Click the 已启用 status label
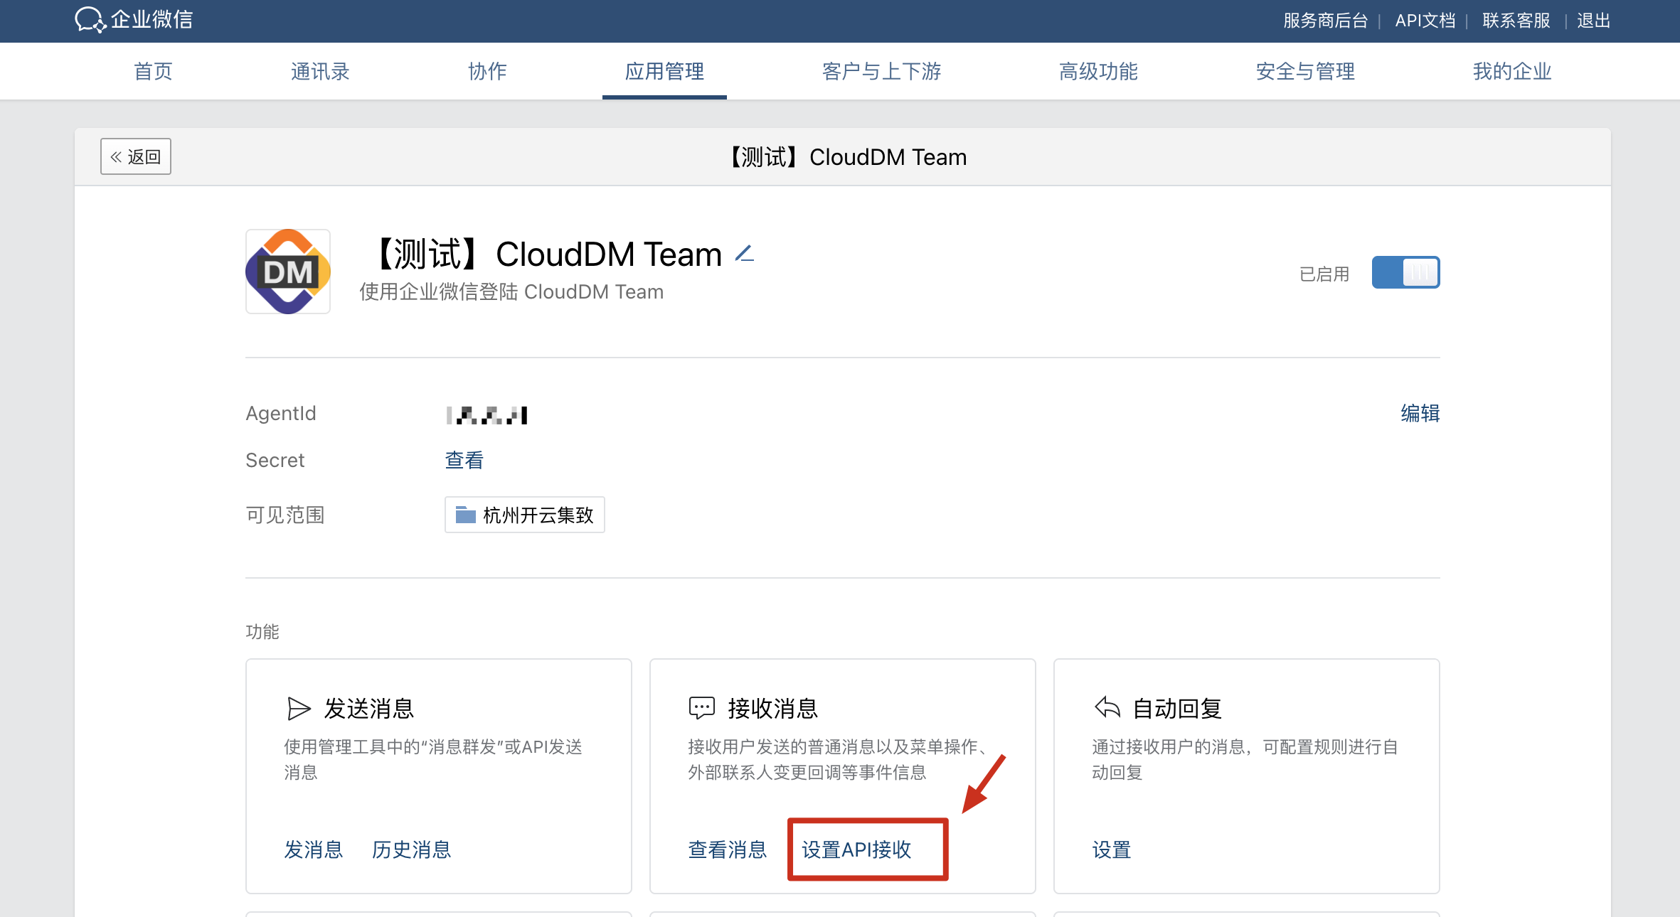The height and width of the screenshot is (917, 1680). (1324, 274)
